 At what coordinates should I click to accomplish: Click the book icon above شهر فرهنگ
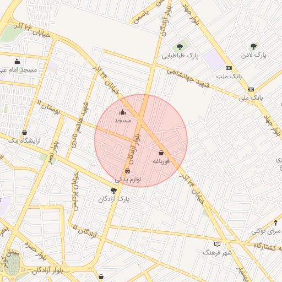(x=217, y=244)
